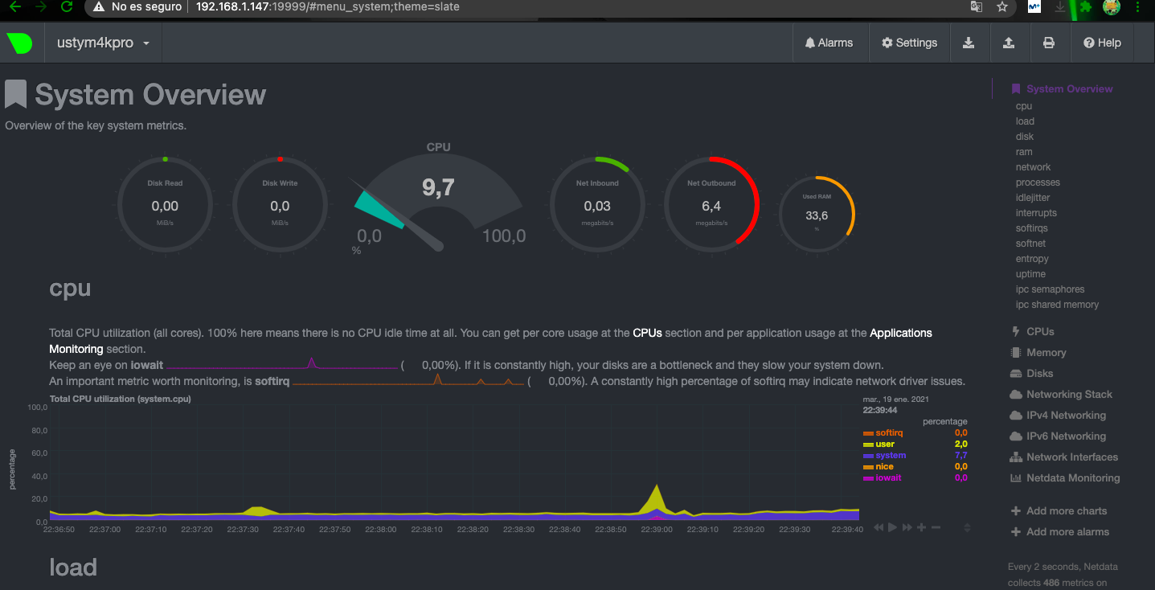
Task: Toggle the iowait series in chart legend
Action: coord(888,478)
